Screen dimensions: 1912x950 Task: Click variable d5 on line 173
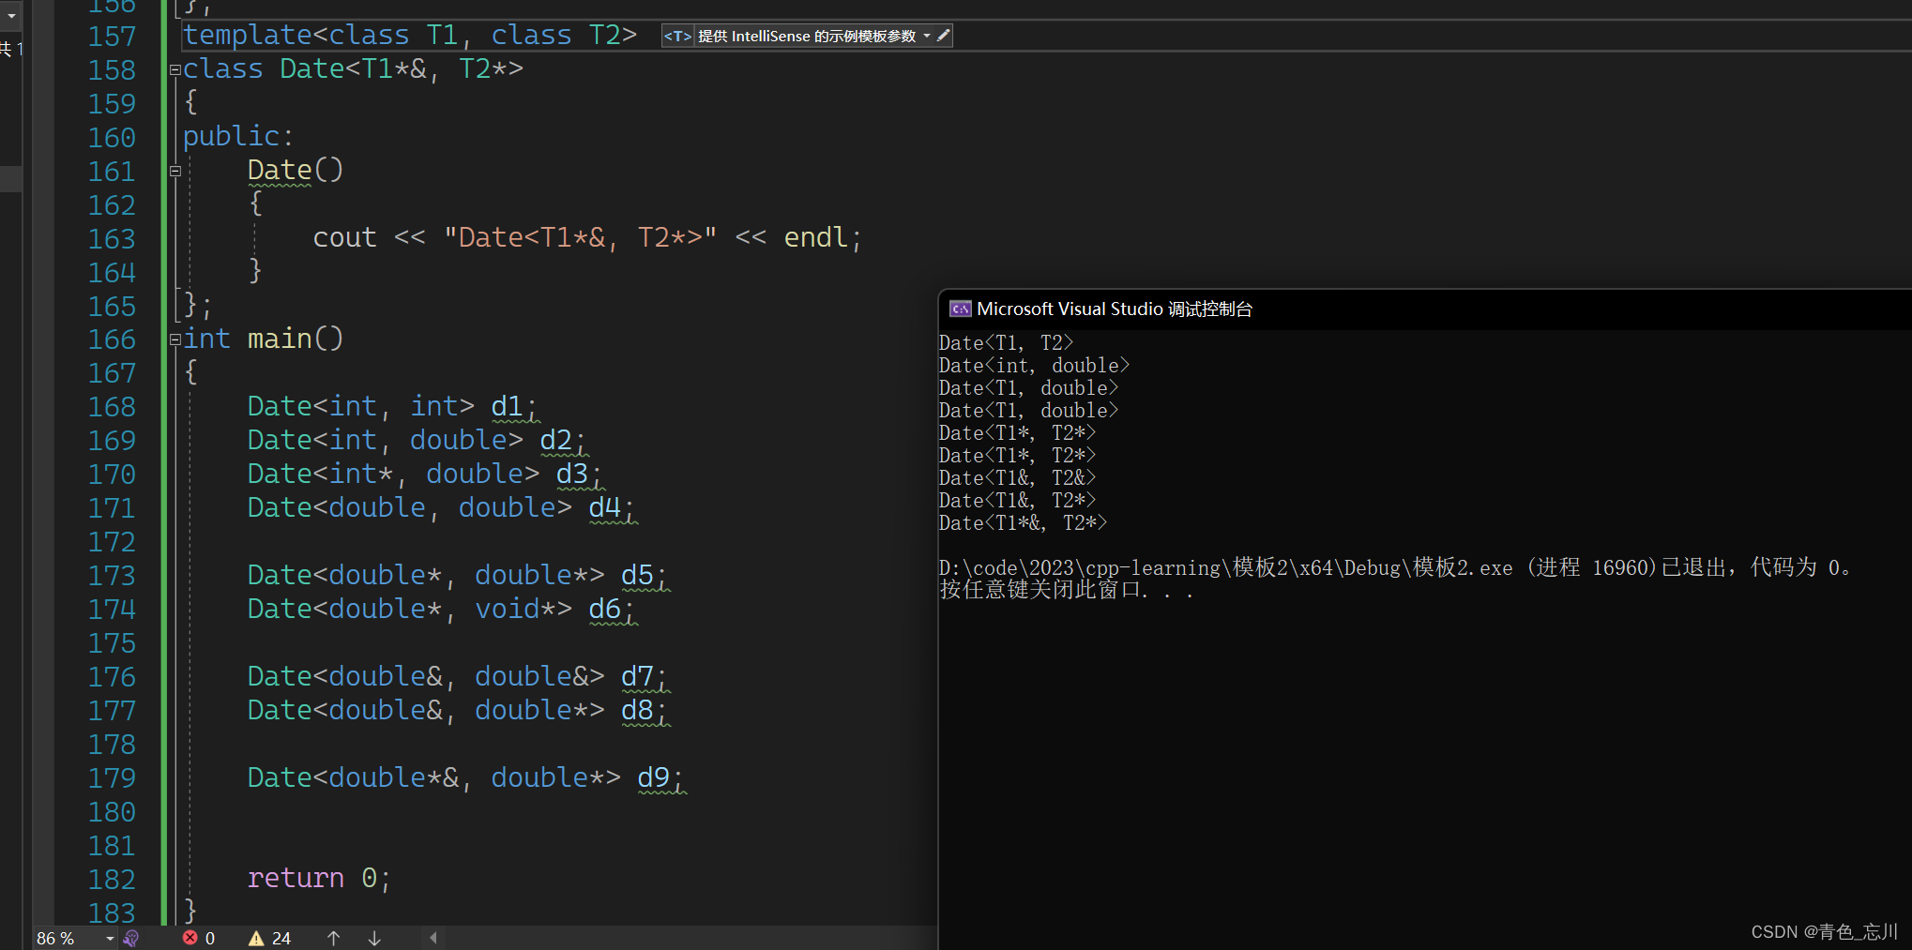pyautogui.click(x=638, y=575)
